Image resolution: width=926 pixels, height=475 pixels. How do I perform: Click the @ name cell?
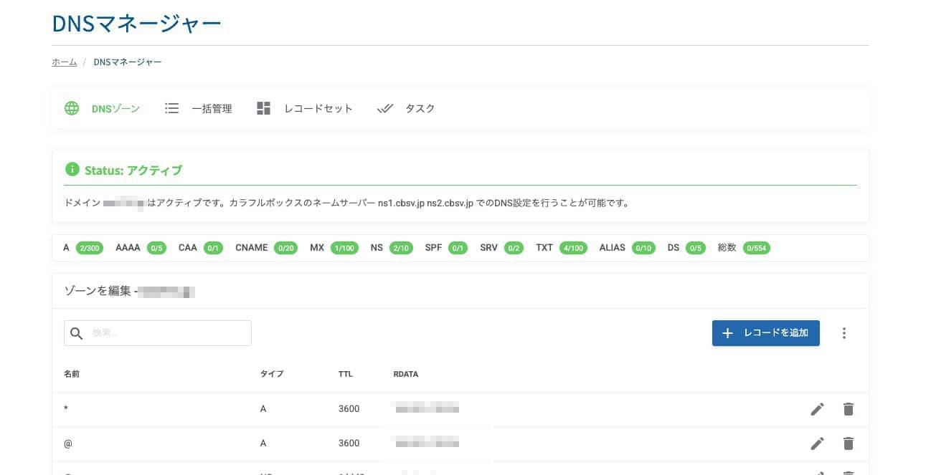pos(68,443)
